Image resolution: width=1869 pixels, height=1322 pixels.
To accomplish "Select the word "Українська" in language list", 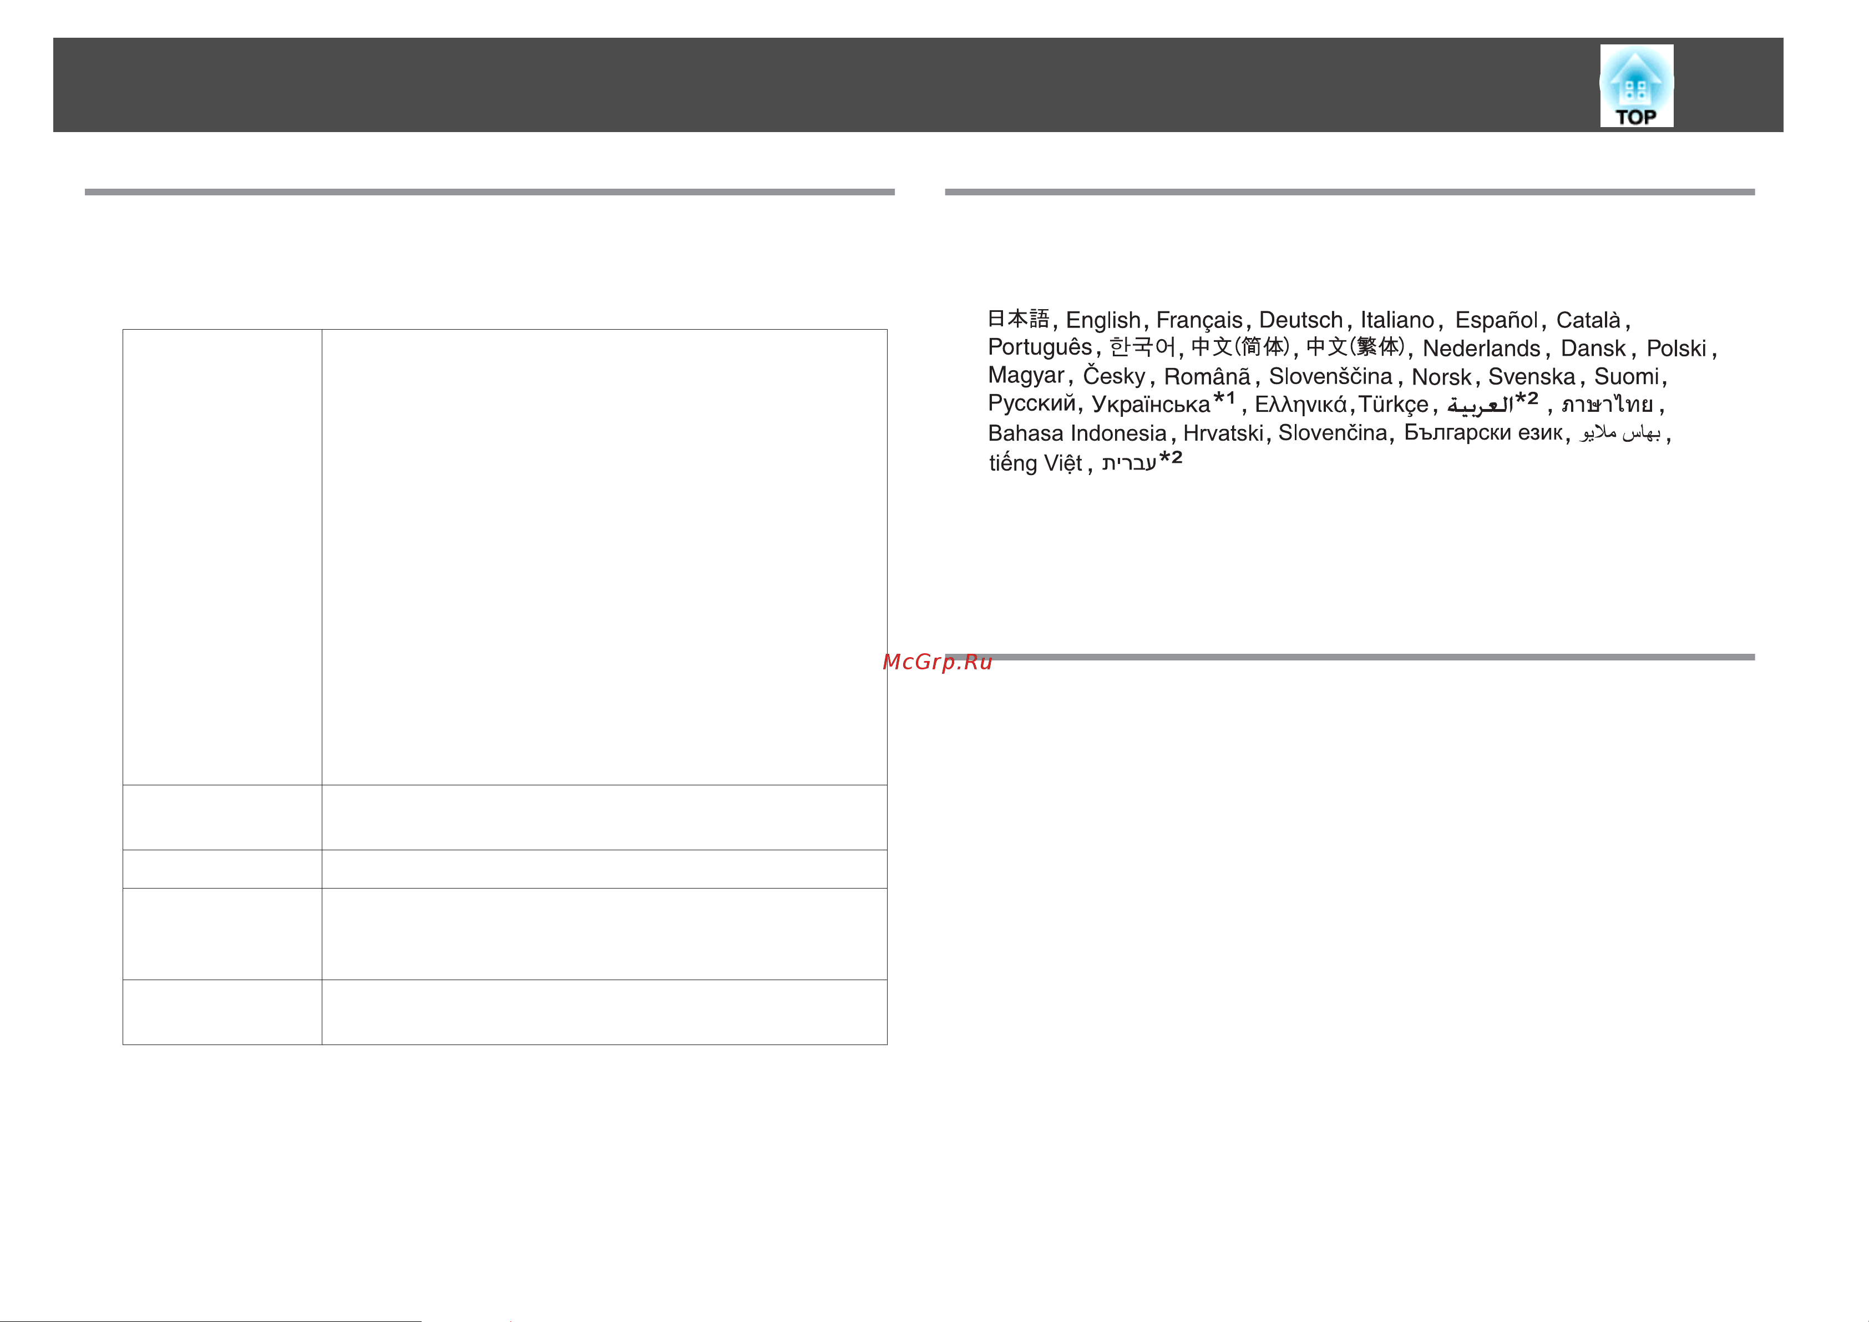I will pos(1150,405).
